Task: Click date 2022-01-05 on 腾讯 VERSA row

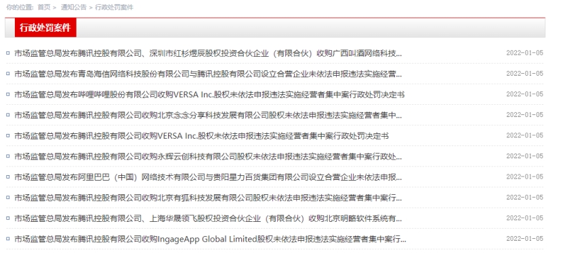Action: (x=524, y=135)
